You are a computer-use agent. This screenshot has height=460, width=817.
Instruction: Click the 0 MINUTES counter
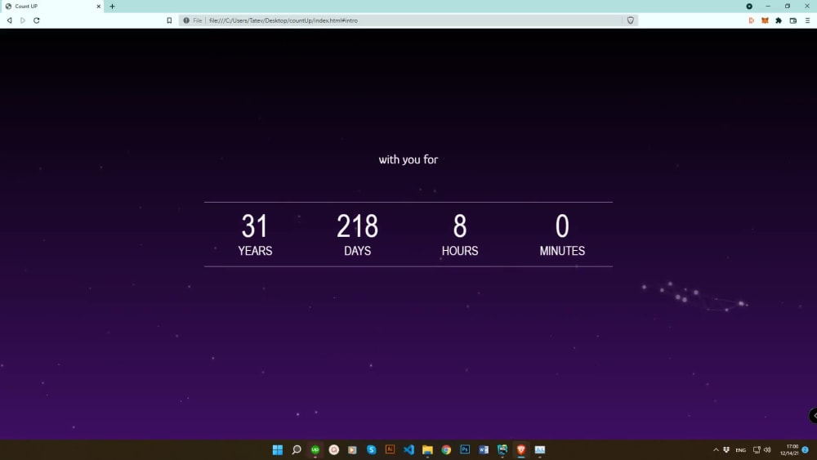[x=562, y=234]
